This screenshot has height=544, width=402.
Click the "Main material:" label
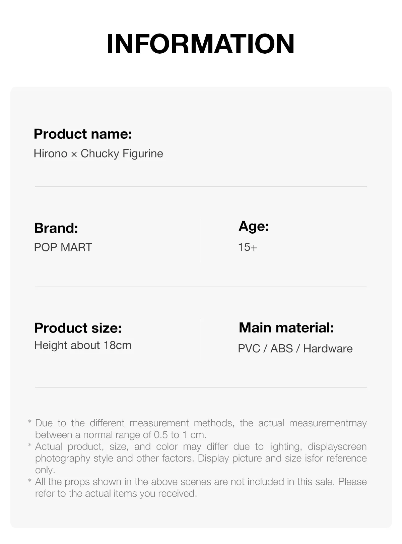(x=286, y=328)
